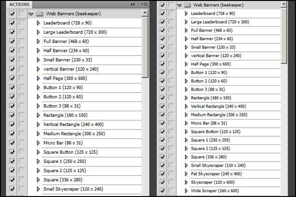Collapse the Web Banners set in left panel
Screen dimensions: 296x197
tap(31, 14)
